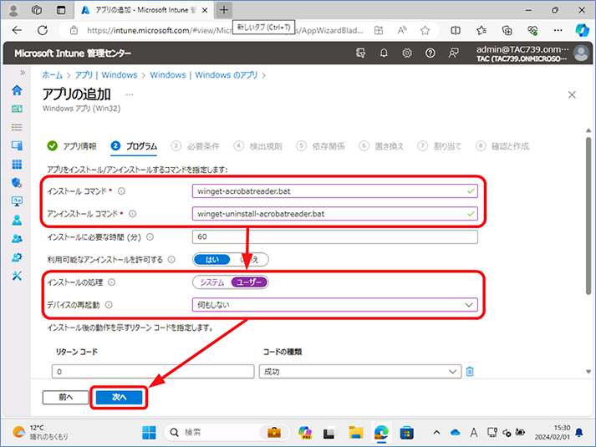This screenshot has width=596, height=447.
Task: Click 次へ button
Action: pyautogui.click(x=119, y=397)
